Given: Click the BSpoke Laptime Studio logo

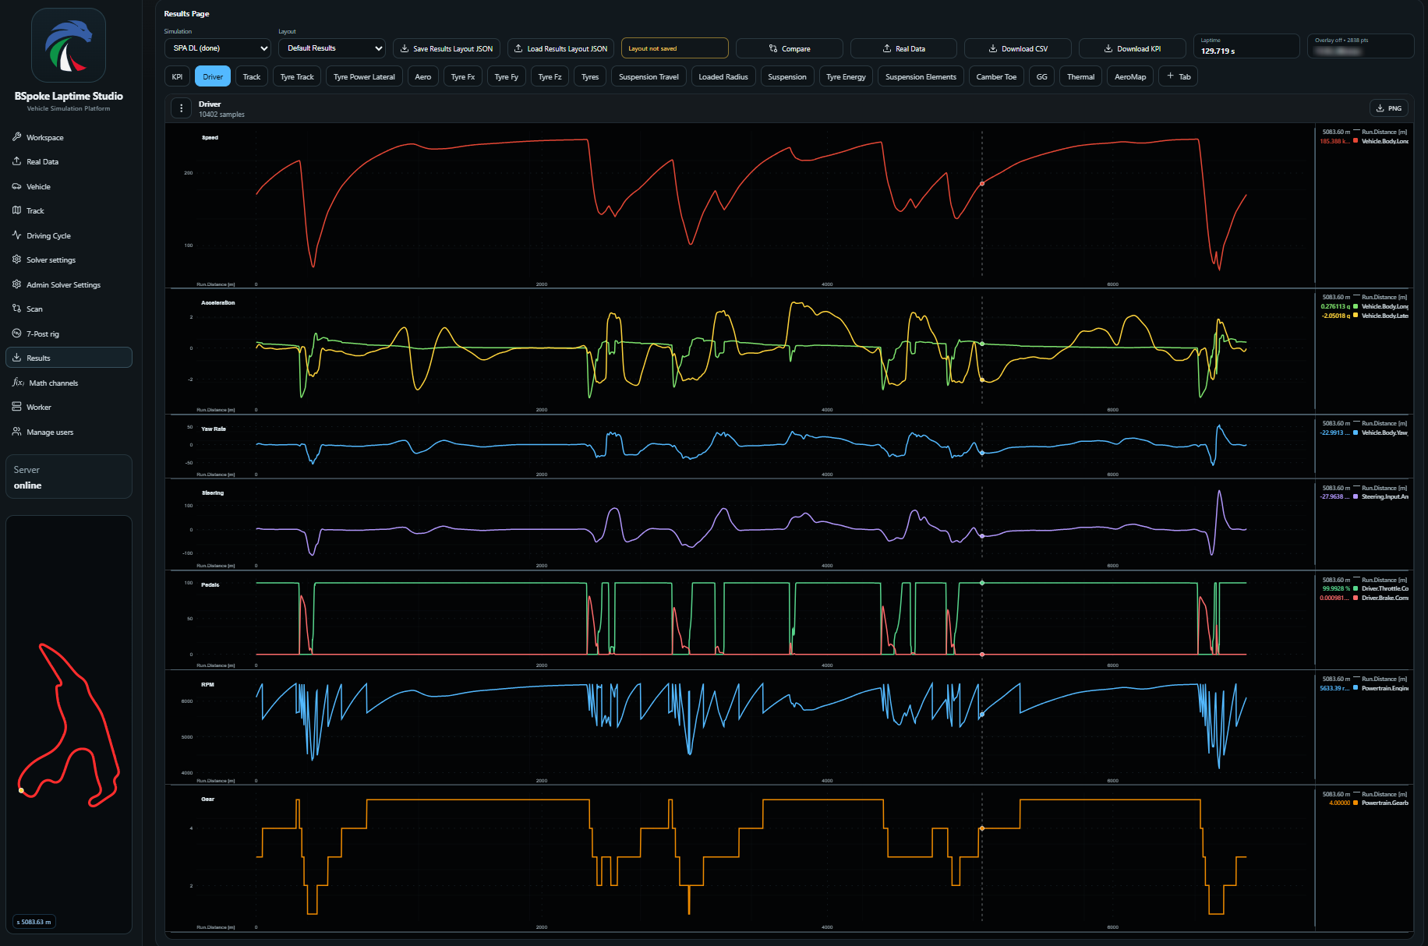Looking at the screenshot, I should 69,45.
